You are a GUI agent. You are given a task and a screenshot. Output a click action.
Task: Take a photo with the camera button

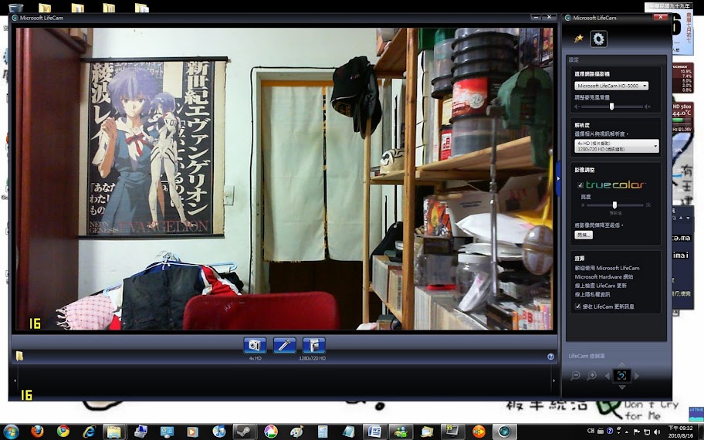click(255, 345)
